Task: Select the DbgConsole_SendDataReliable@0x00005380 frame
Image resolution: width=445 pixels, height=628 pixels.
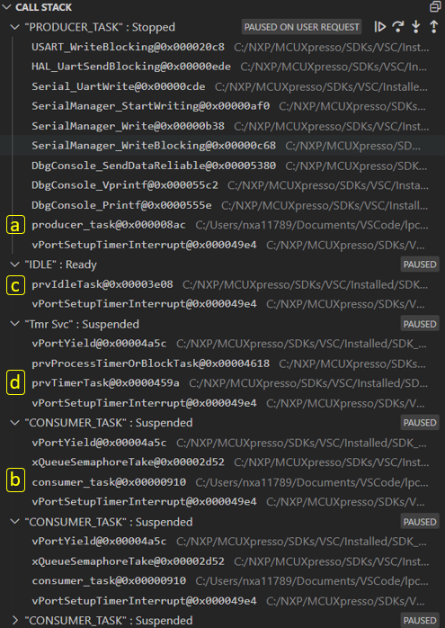Action: click(223, 166)
